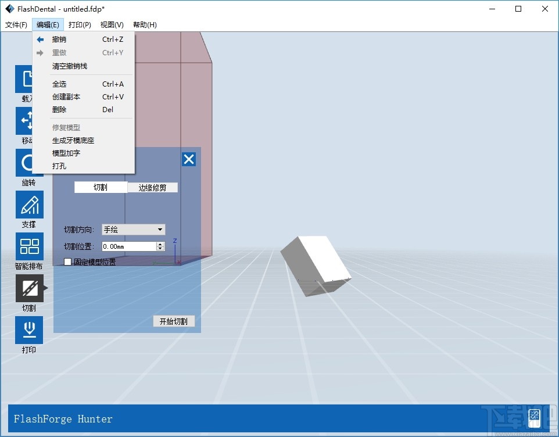Open the 支撑 (Support) tool

[x=29, y=205]
